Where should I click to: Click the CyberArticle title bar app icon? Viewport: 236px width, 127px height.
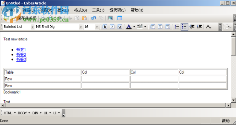tap(3, 3)
